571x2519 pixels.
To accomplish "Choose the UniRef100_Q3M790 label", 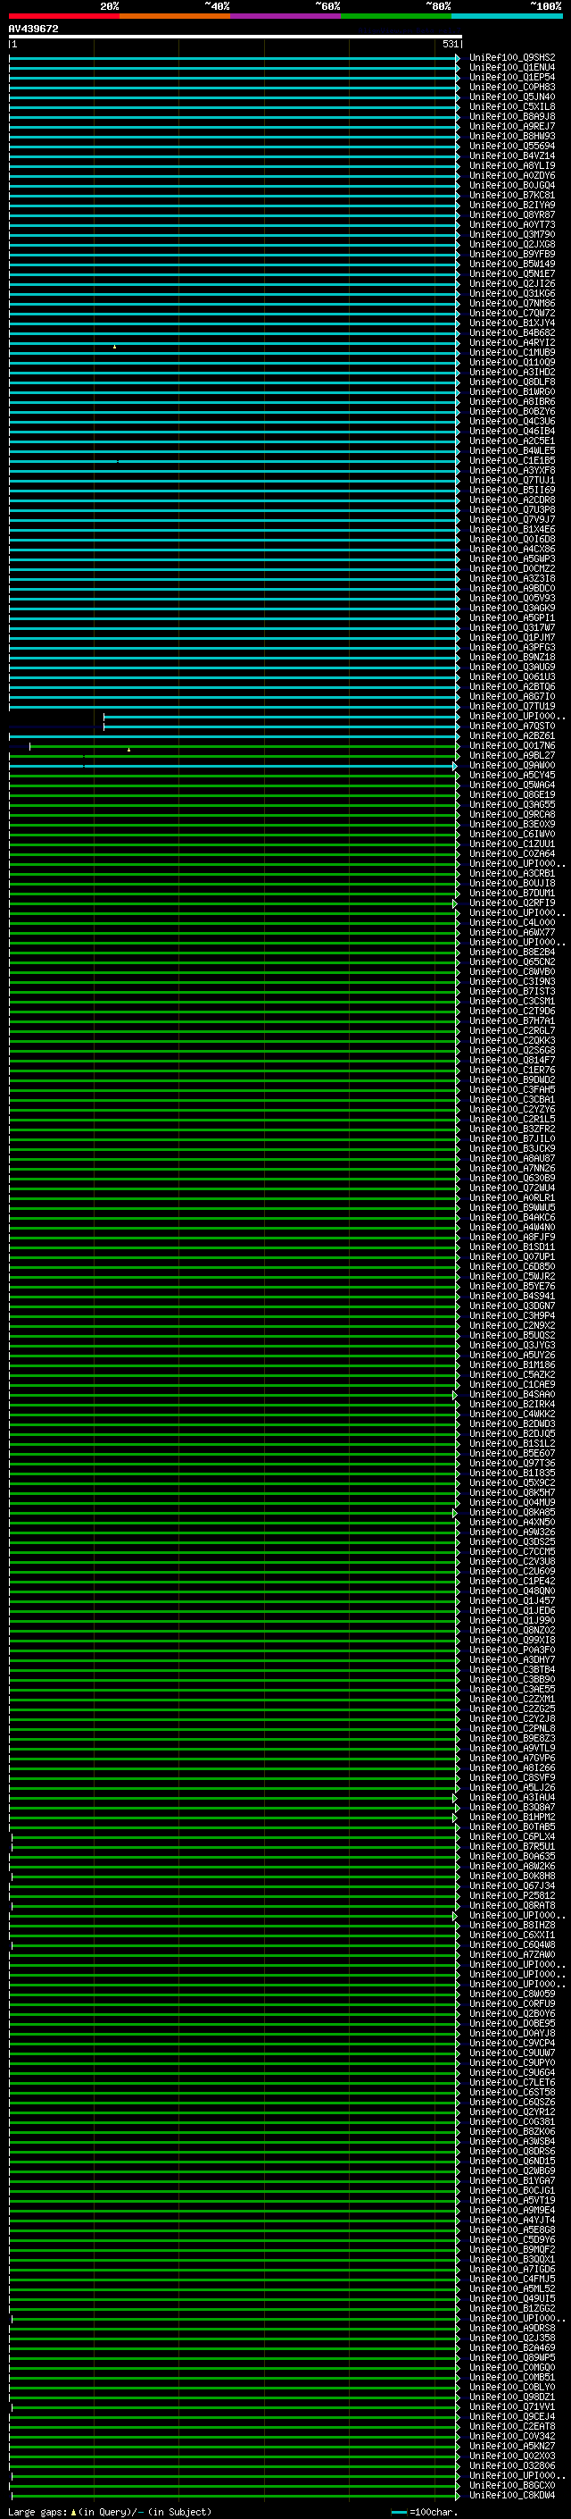I will (x=512, y=235).
